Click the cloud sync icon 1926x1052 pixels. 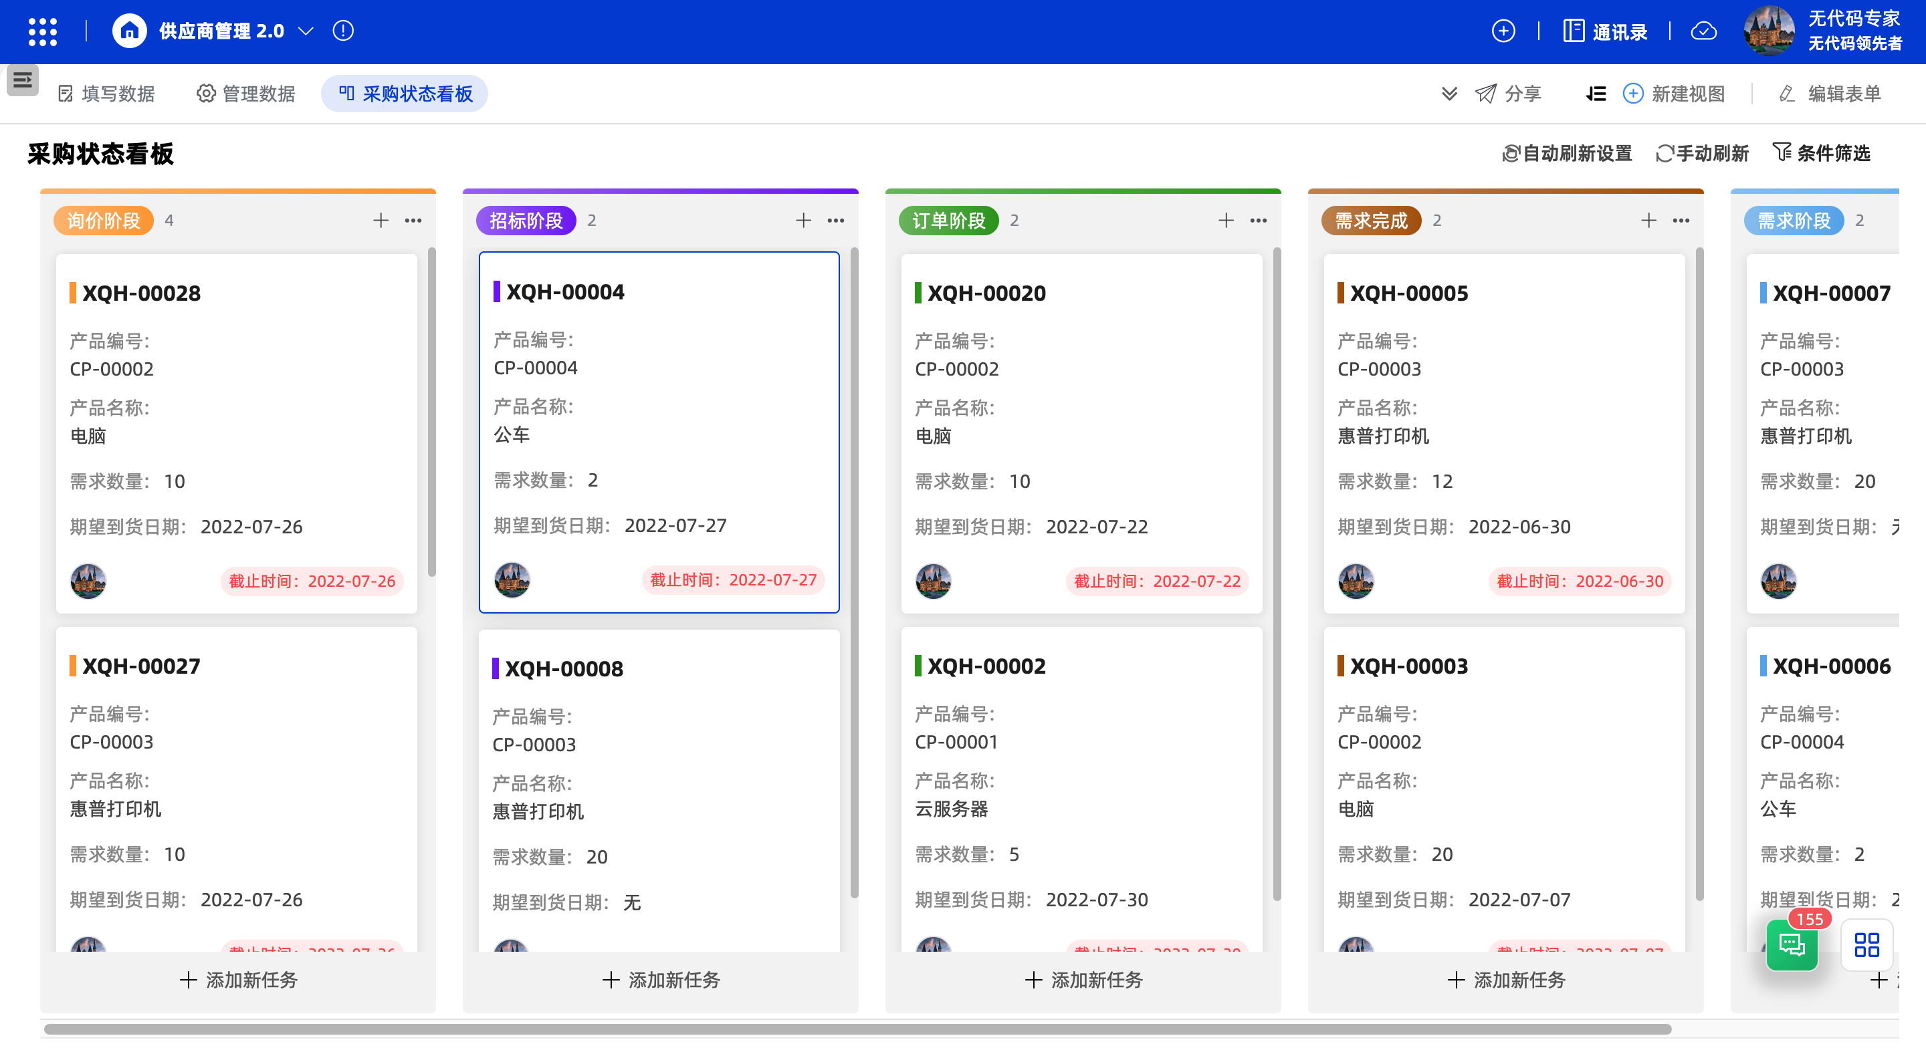tap(1703, 31)
